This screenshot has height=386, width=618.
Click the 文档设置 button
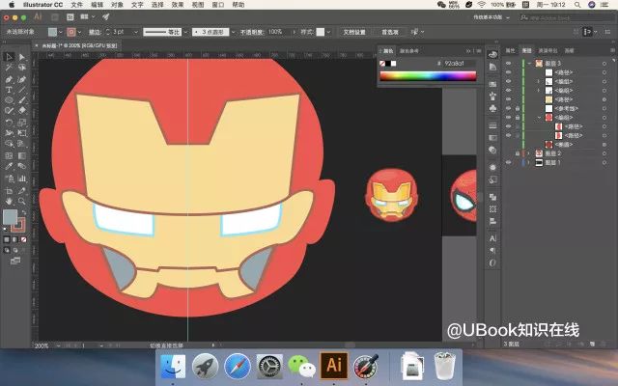(x=354, y=32)
